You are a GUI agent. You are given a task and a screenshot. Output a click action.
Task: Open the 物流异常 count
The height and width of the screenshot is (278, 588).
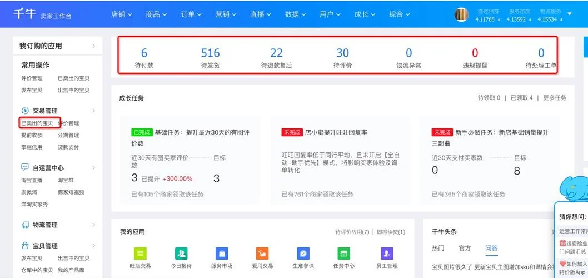point(408,58)
